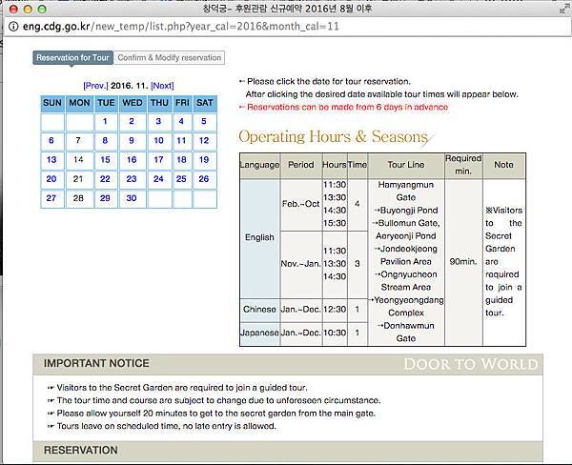Select November 26 on the calendar
The height and width of the screenshot is (465, 572).
204,179
